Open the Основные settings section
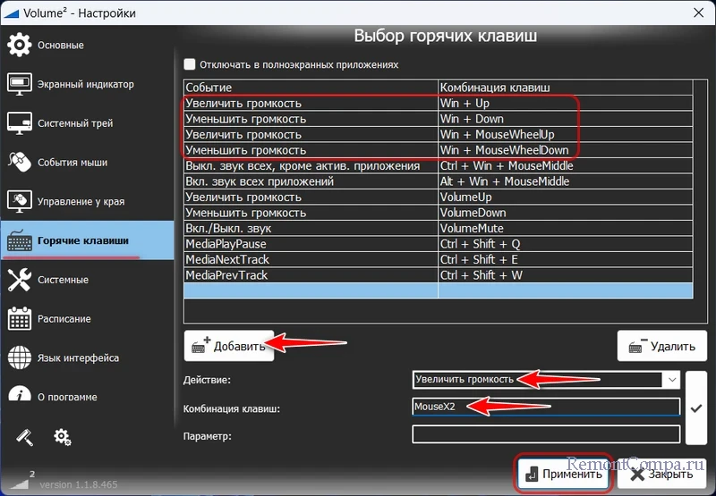The image size is (716, 496). [x=87, y=46]
